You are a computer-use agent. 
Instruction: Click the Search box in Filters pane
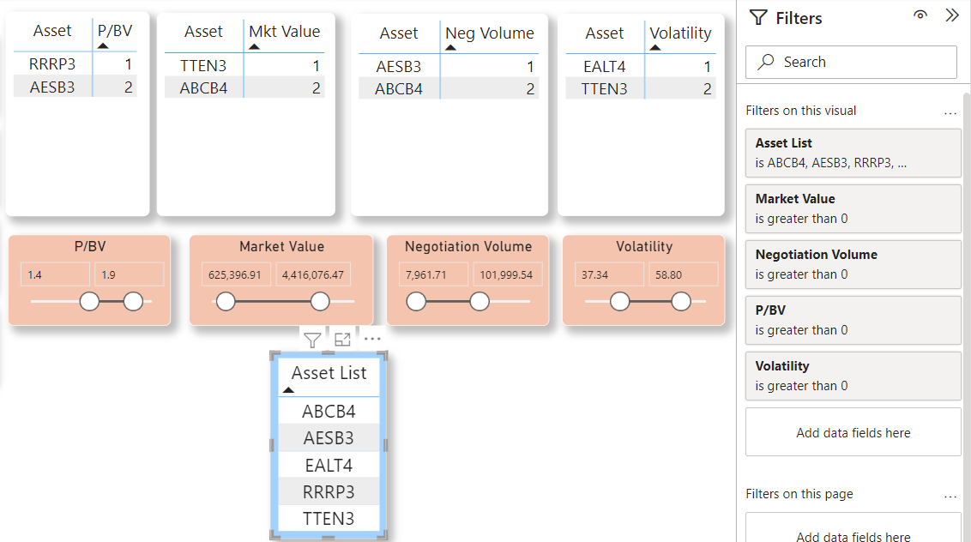[851, 62]
